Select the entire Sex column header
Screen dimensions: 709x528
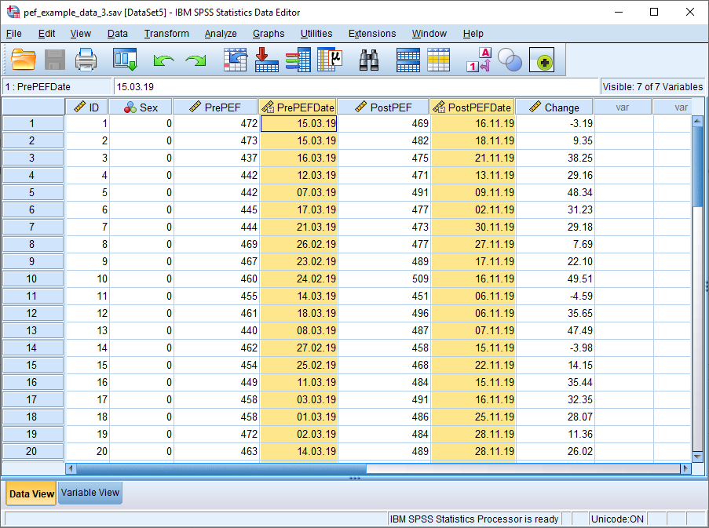tap(141, 107)
